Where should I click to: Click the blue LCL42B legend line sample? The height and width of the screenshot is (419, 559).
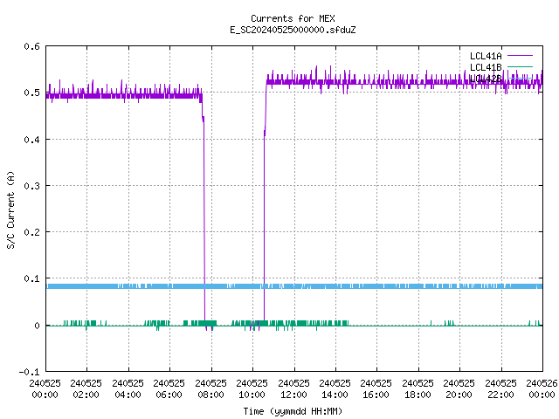click(520, 78)
